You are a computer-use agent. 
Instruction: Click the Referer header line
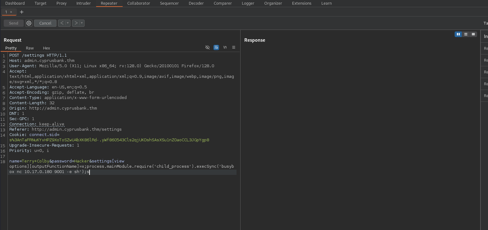(x=66, y=129)
